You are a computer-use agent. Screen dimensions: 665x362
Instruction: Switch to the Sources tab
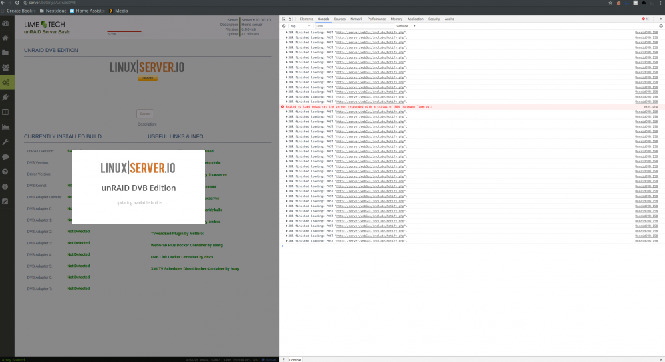pos(340,19)
